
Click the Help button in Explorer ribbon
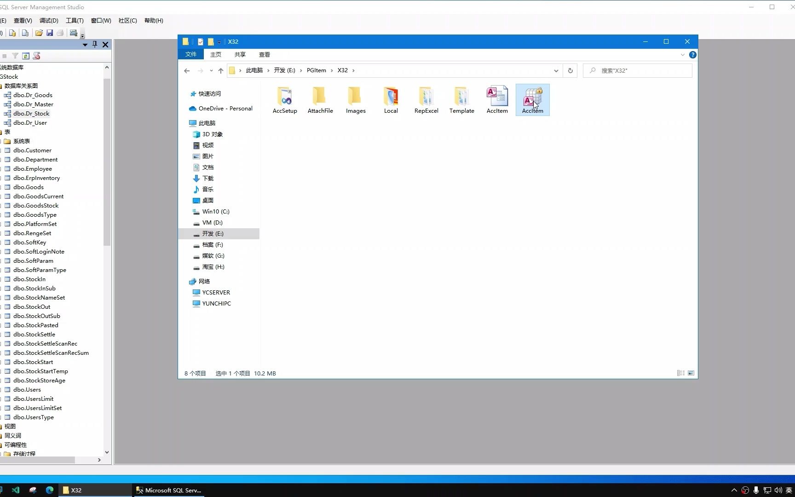point(693,54)
